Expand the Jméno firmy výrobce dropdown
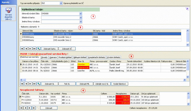Viewport: 191px width, 111px height. coord(81,22)
